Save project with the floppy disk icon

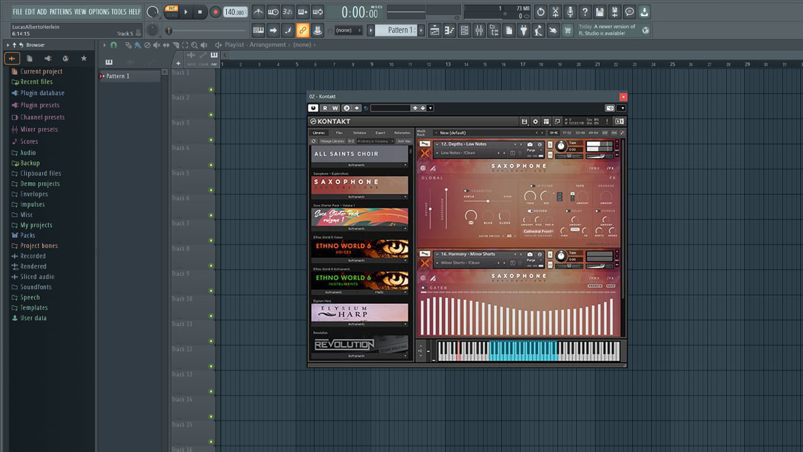[x=600, y=12]
